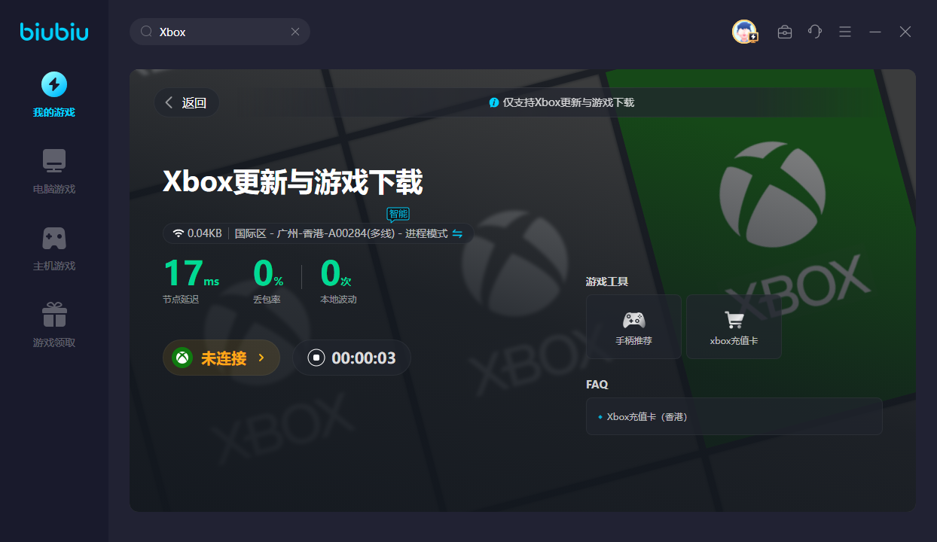Switch node via the swap arrows icon
The height and width of the screenshot is (542, 937).
[x=457, y=233]
